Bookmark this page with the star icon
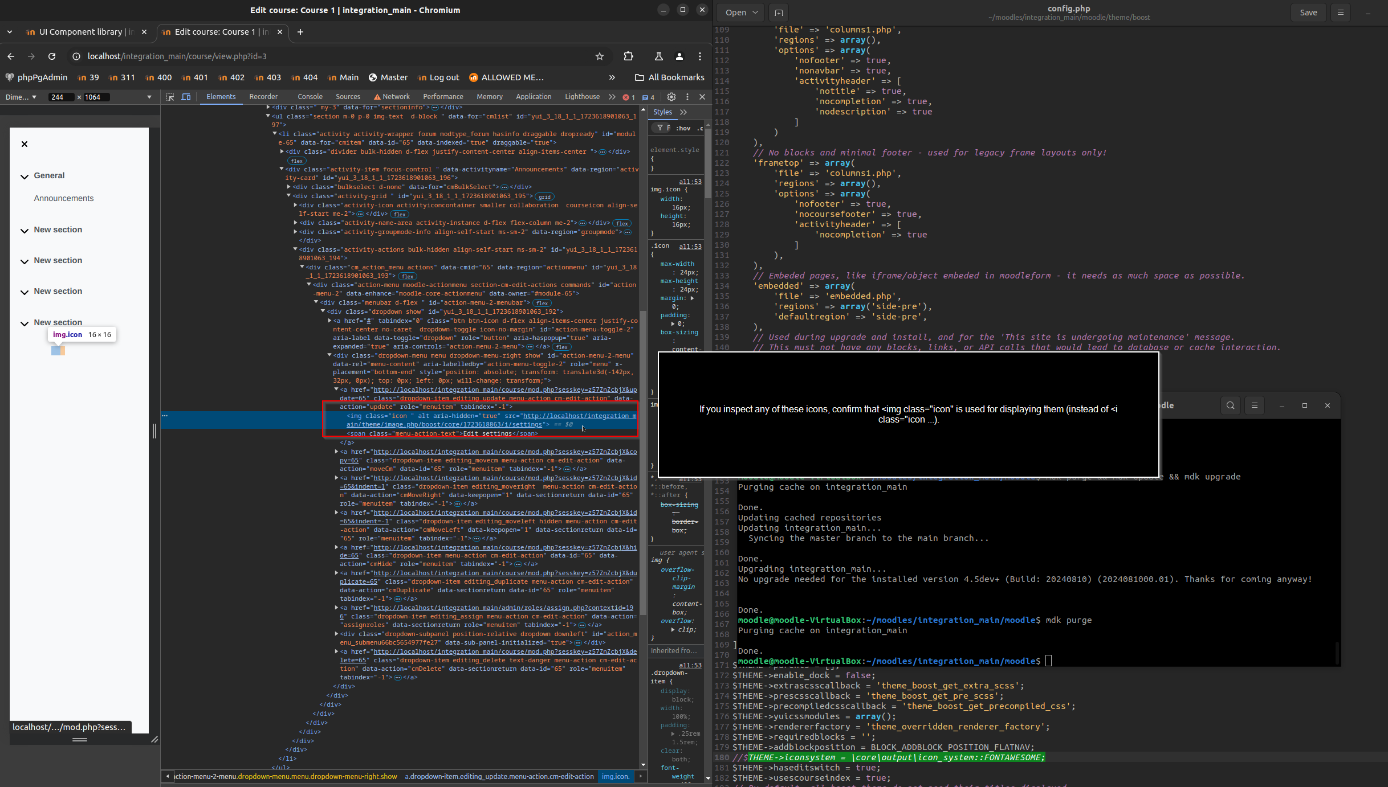The image size is (1388, 787). (600, 56)
